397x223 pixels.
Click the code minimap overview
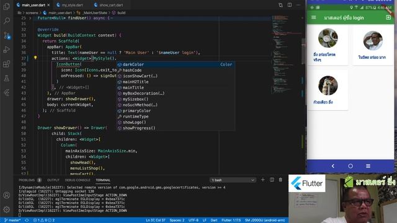[x=286, y=55]
